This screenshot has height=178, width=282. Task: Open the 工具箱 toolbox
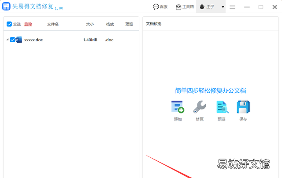click(x=185, y=7)
